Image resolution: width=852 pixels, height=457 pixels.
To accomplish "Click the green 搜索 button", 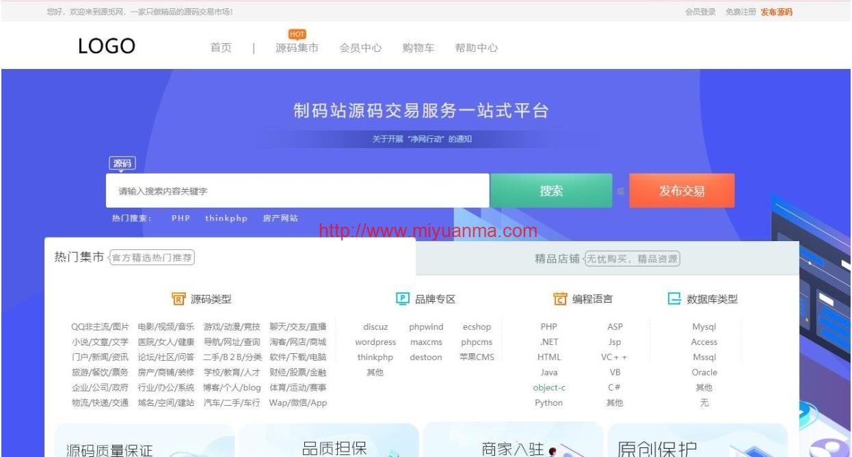I will 552,191.
